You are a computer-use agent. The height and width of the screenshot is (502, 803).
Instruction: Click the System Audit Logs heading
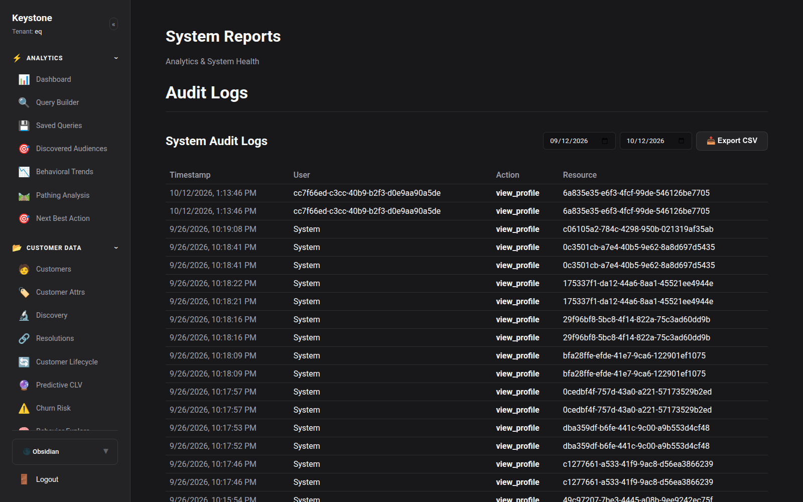[216, 141]
